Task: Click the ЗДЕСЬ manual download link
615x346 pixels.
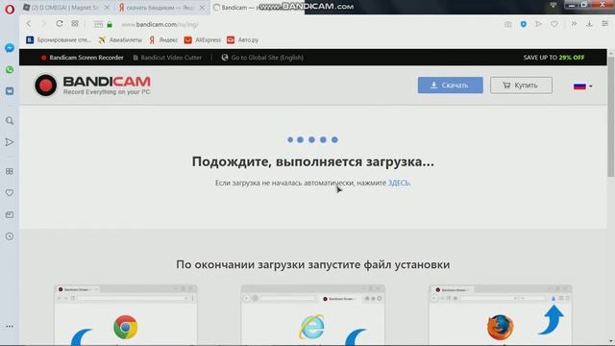Action: [399, 183]
